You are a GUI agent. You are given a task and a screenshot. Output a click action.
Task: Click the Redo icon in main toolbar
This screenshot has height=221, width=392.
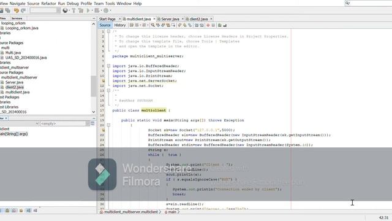(x=23, y=10)
